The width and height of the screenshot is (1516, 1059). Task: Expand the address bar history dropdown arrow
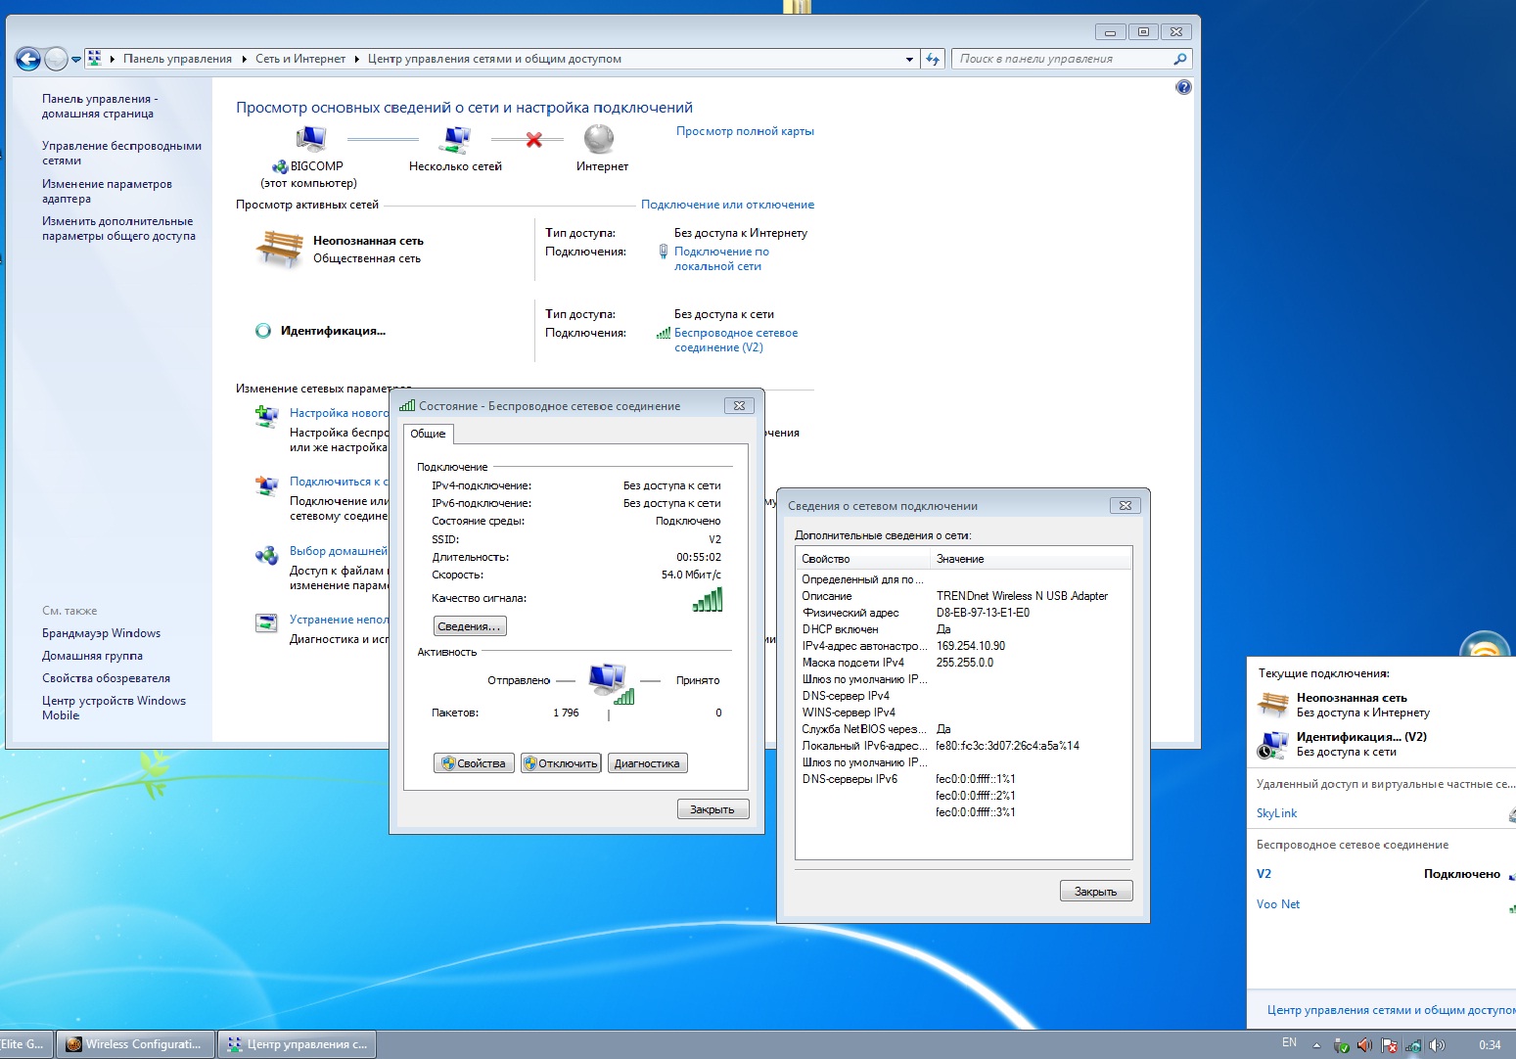coord(909,60)
